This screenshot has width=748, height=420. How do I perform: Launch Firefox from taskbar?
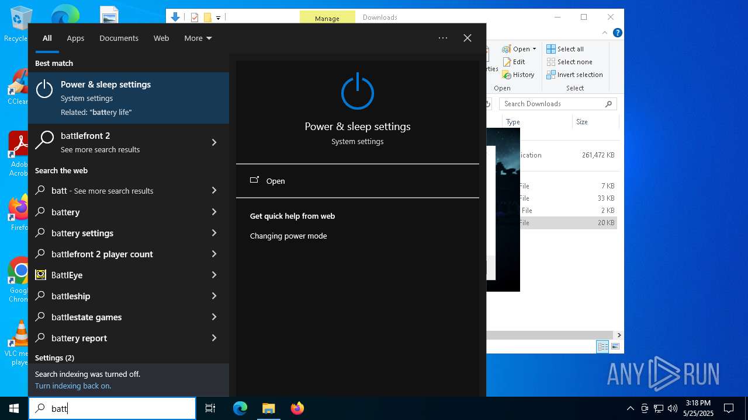pyautogui.click(x=297, y=408)
